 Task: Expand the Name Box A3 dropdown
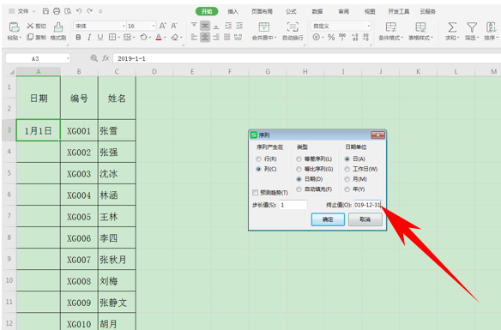click(x=68, y=58)
